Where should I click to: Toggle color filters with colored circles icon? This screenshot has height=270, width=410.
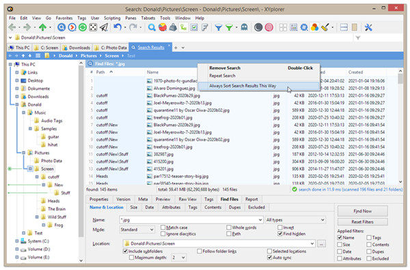pyautogui.click(x=314, y=27)
